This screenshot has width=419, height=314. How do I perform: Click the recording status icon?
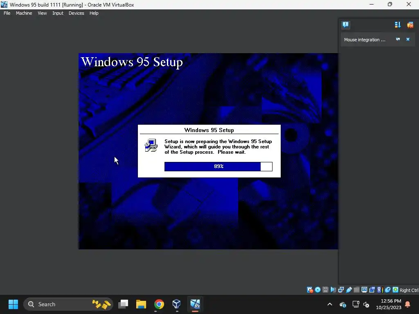372,290
